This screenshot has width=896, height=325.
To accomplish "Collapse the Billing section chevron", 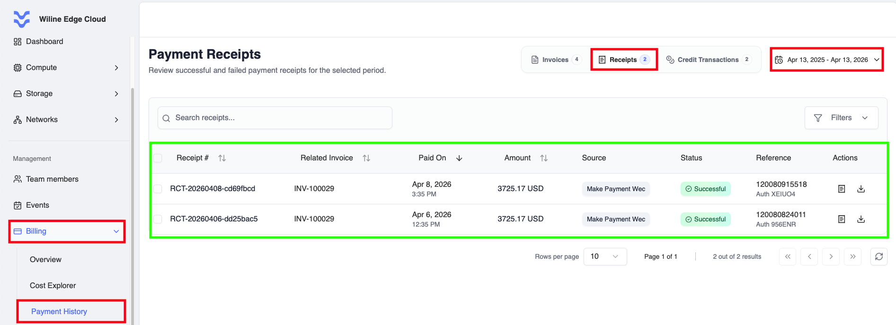I will 116,231.
